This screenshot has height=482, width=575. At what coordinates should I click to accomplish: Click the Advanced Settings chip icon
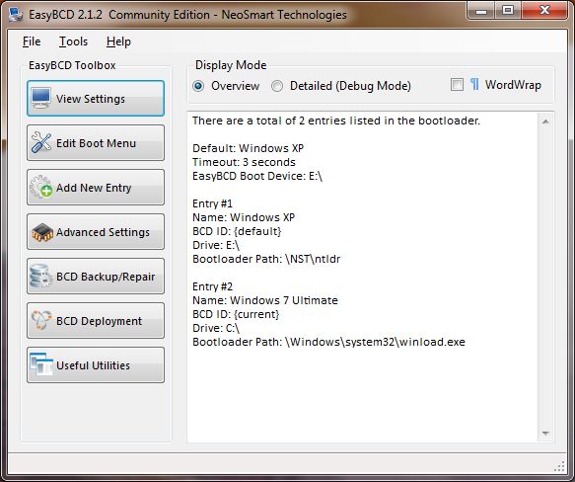coord(41,232)
